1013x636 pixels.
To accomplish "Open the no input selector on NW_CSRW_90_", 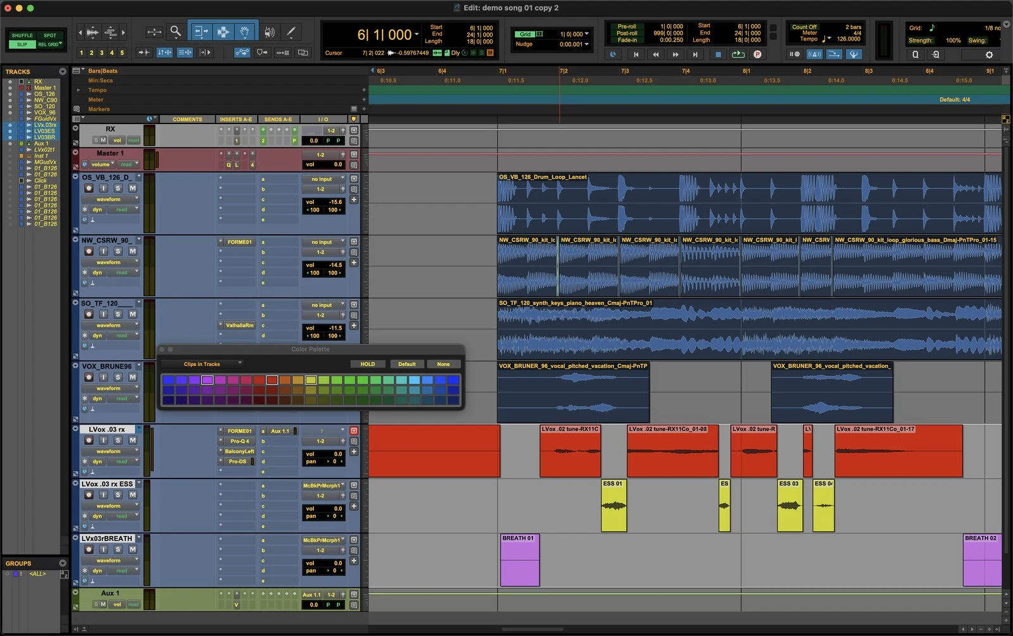I will (x=324, y=242).
